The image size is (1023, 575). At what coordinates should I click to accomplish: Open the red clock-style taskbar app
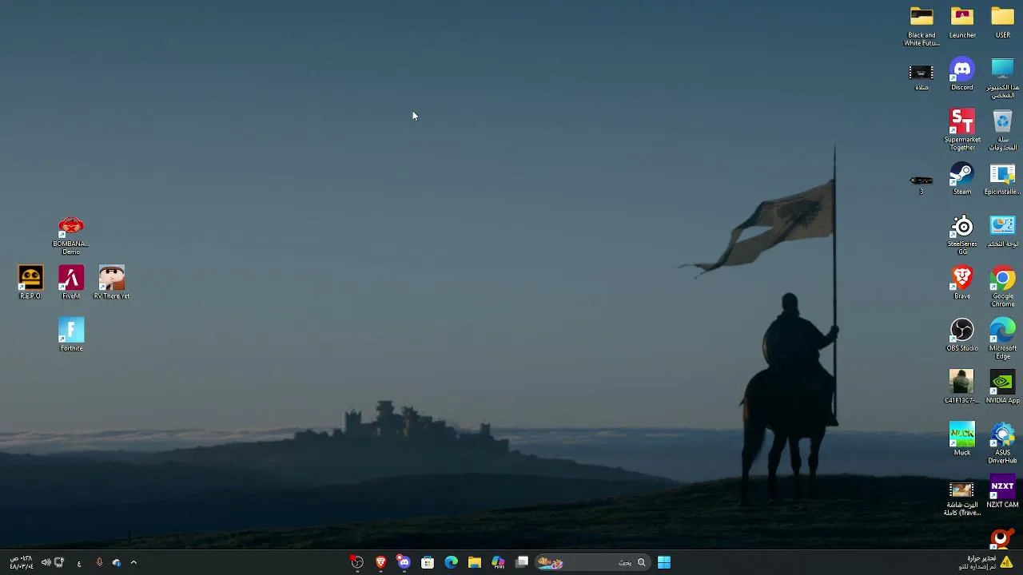[357, 562]
